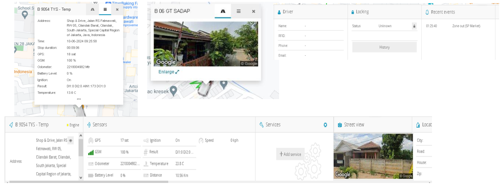Click the services settings gear icon

point(325,125)
